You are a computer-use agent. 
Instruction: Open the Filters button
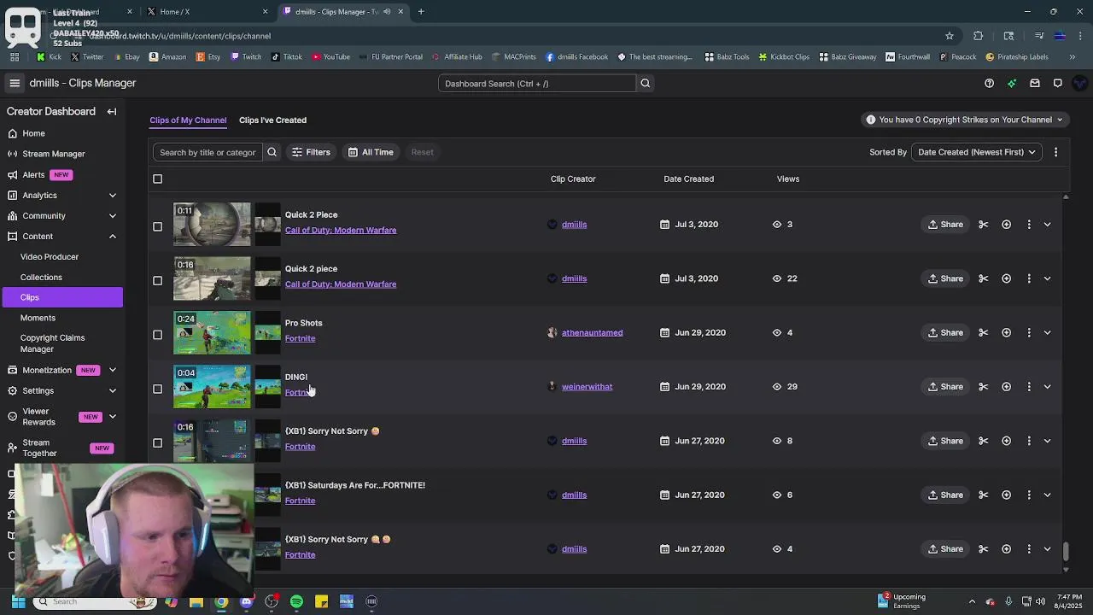coord(311,152)
